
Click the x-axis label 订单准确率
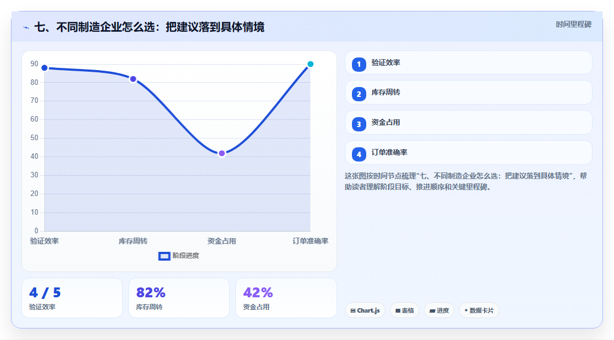coord(310,241)
